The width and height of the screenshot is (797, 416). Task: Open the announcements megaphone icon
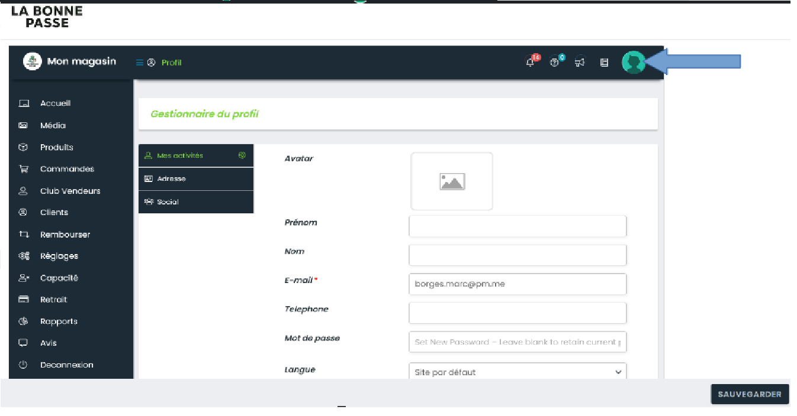580,62
